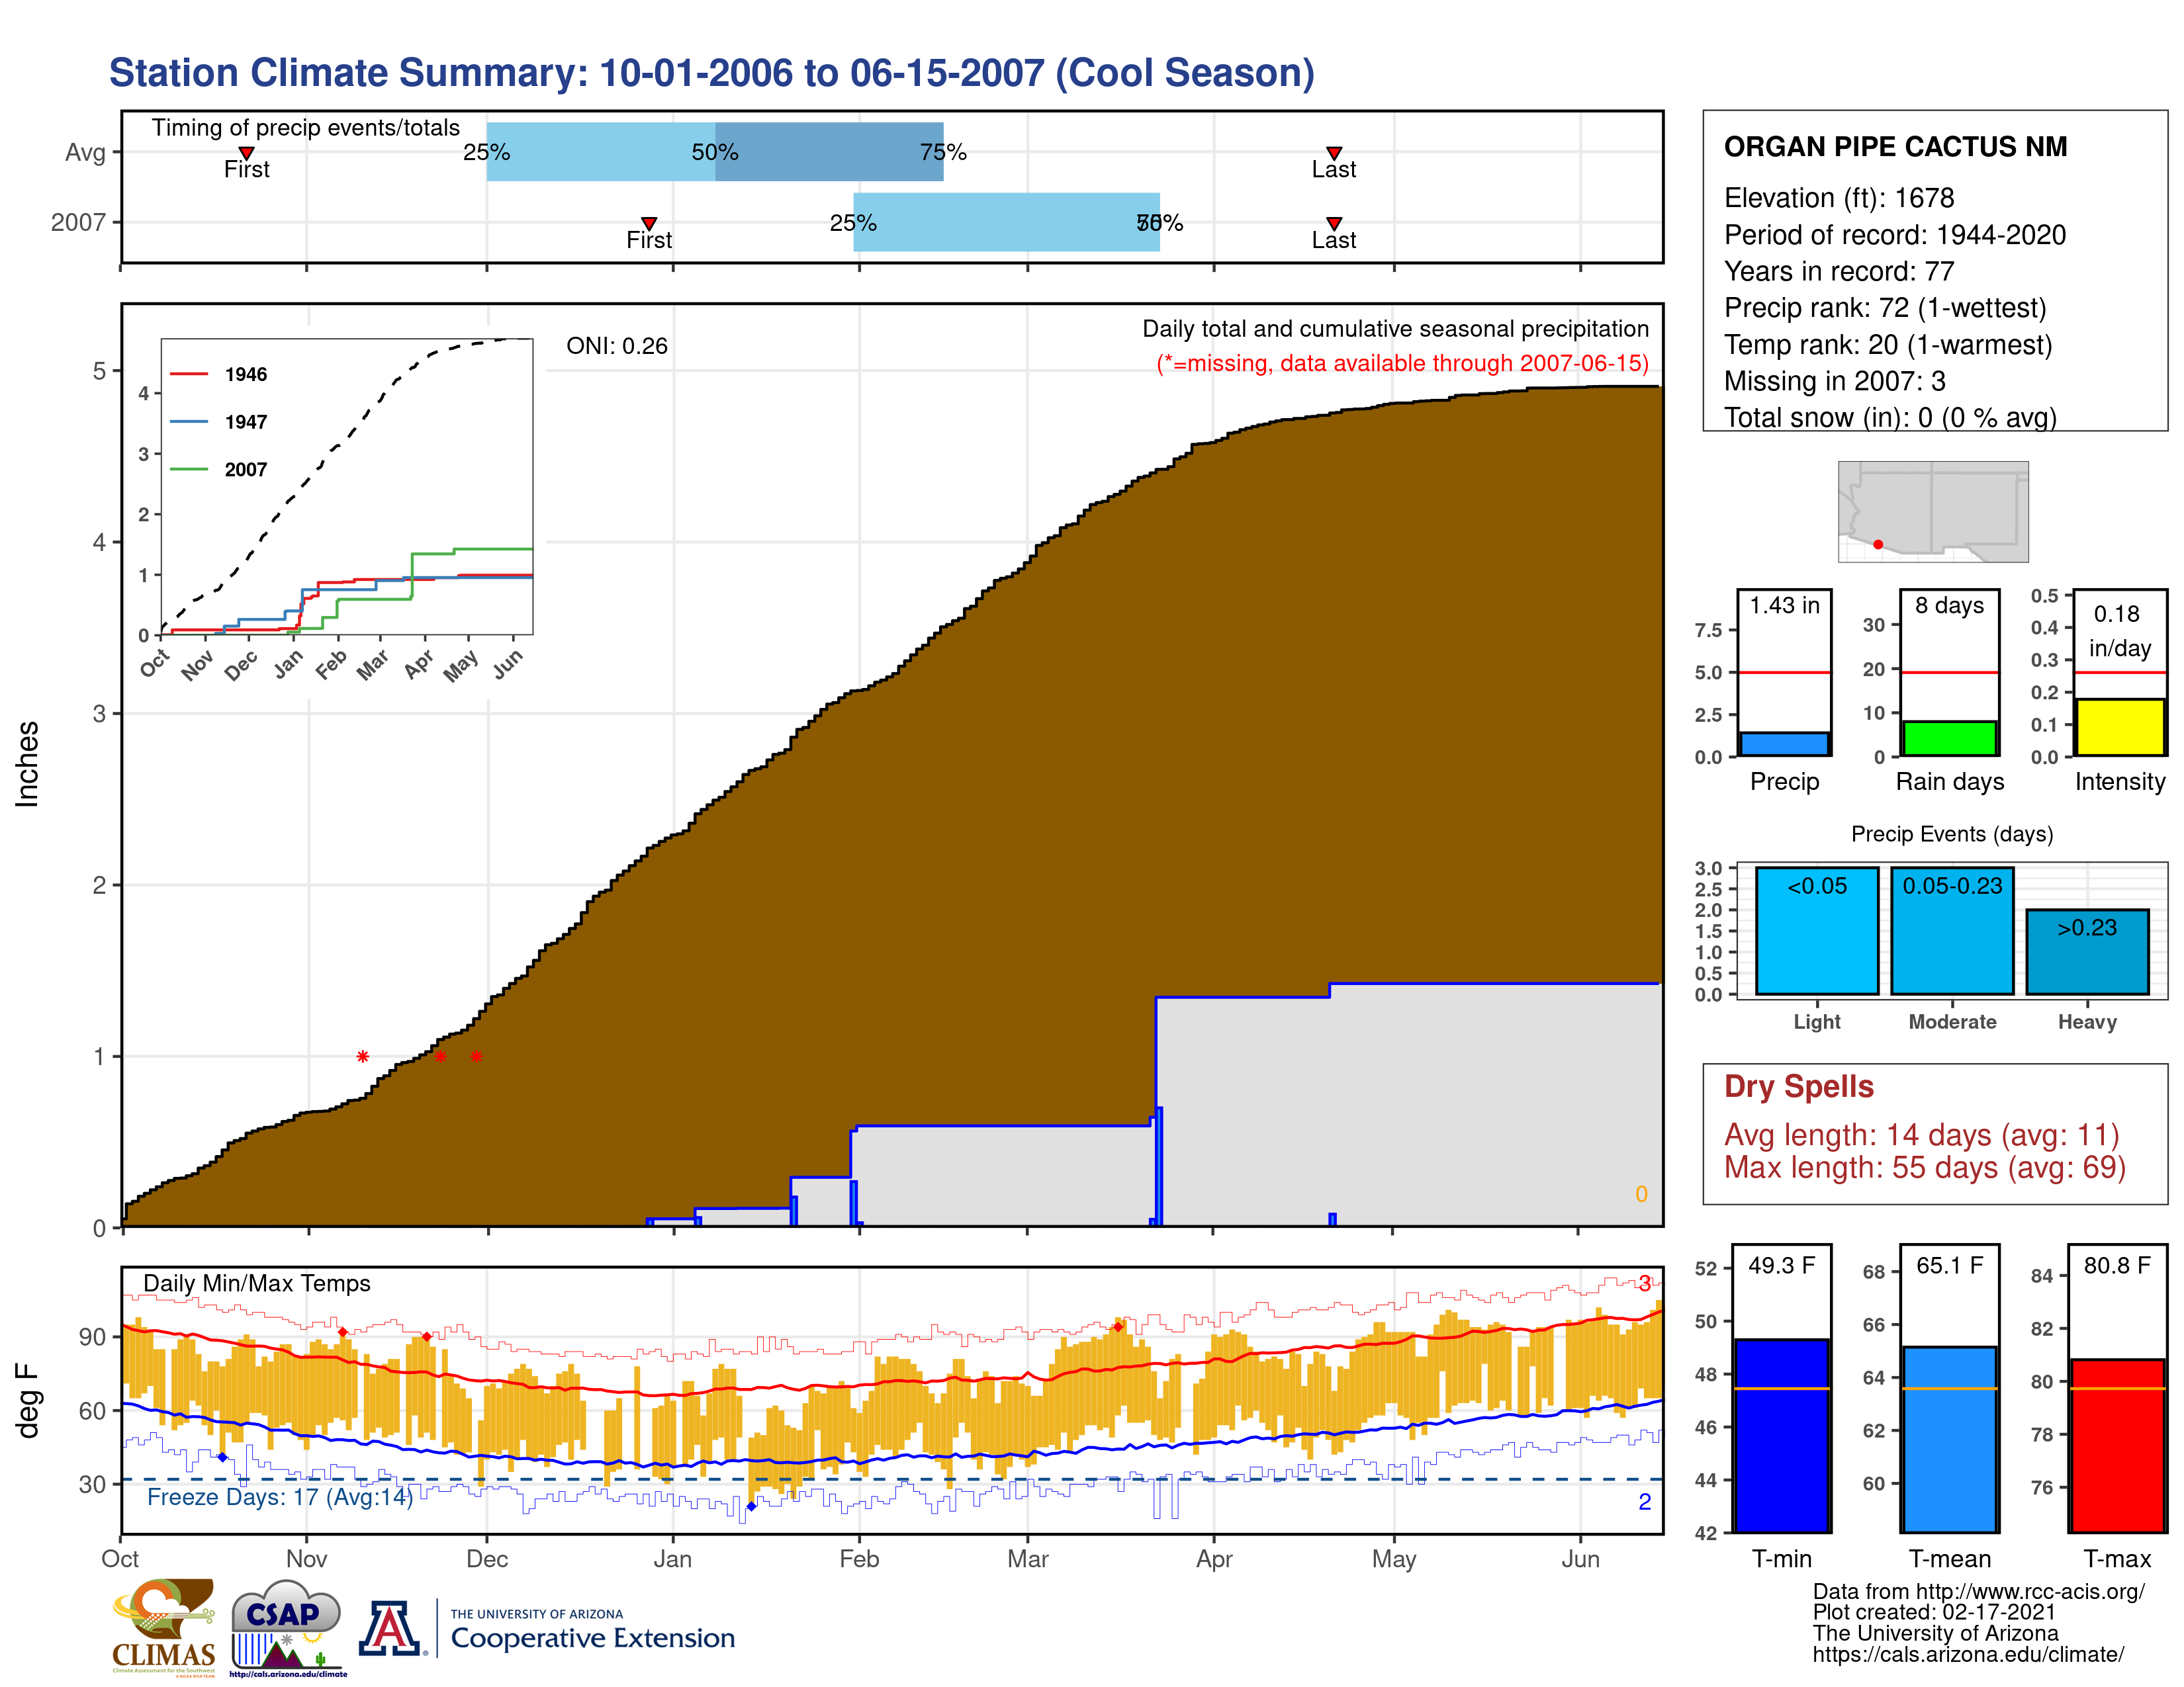The height and width of the screenshot is (1687, 2184).
Task: Click the CSAP cloud logo
Action: (x=287, y=1627)
